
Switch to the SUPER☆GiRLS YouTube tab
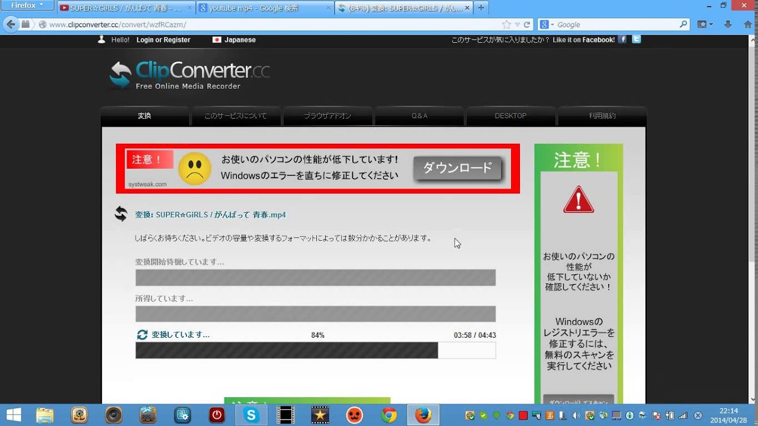tap(126, 8)
